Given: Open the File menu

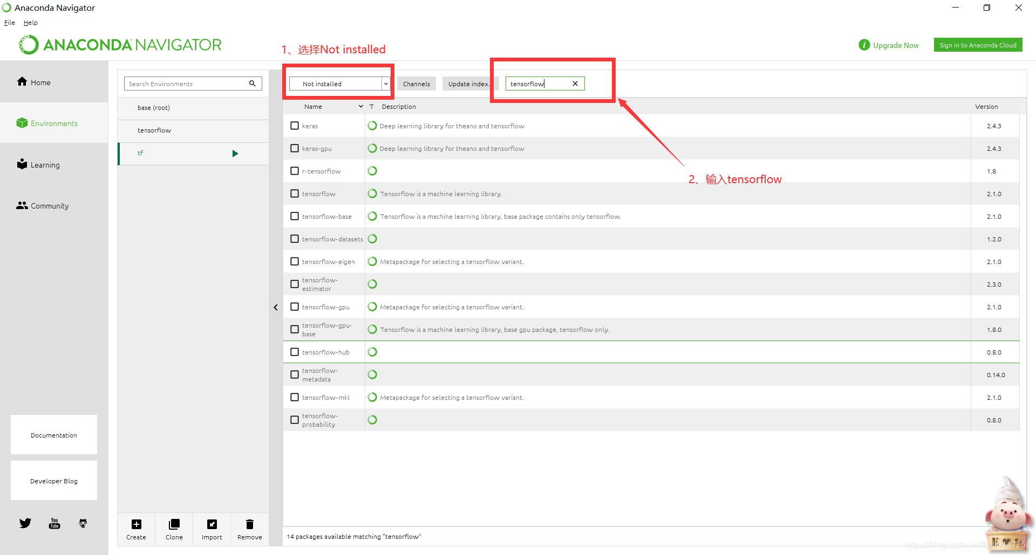Looking at the screenshot, I should tap(9, 23).
